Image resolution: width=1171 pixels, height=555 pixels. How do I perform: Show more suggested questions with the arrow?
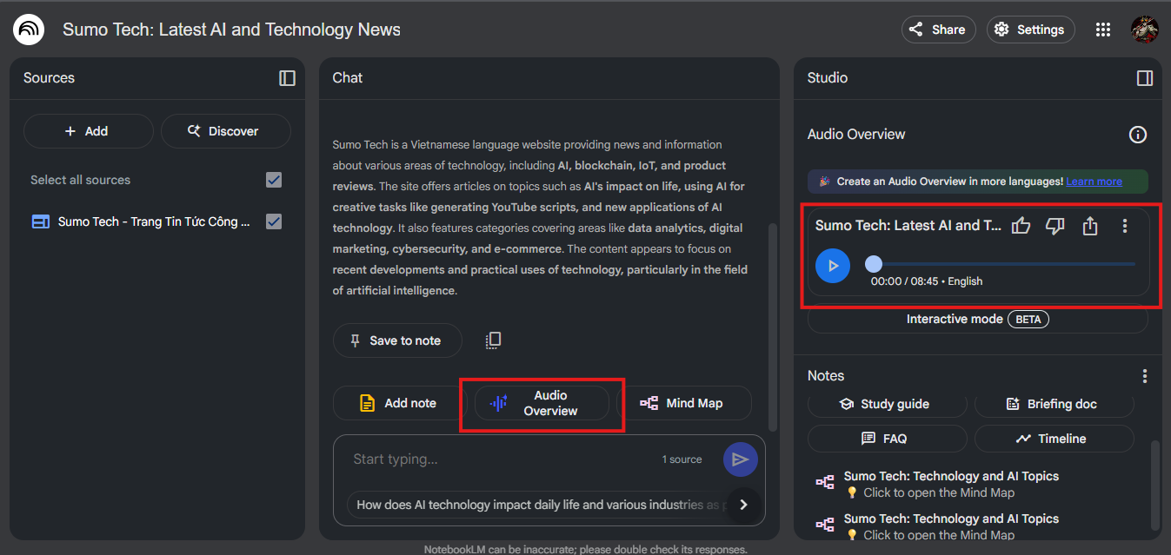[743, 505]
